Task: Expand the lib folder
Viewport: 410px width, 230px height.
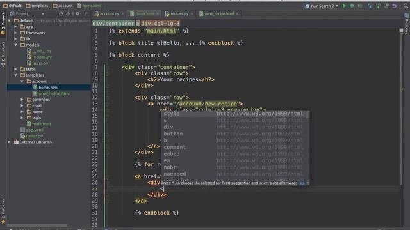Action: click(x=15, y=39)
